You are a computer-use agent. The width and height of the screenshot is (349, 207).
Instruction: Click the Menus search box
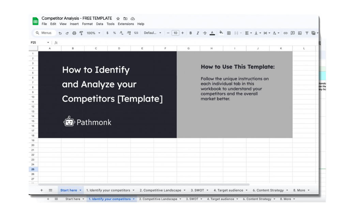(44, 33)
